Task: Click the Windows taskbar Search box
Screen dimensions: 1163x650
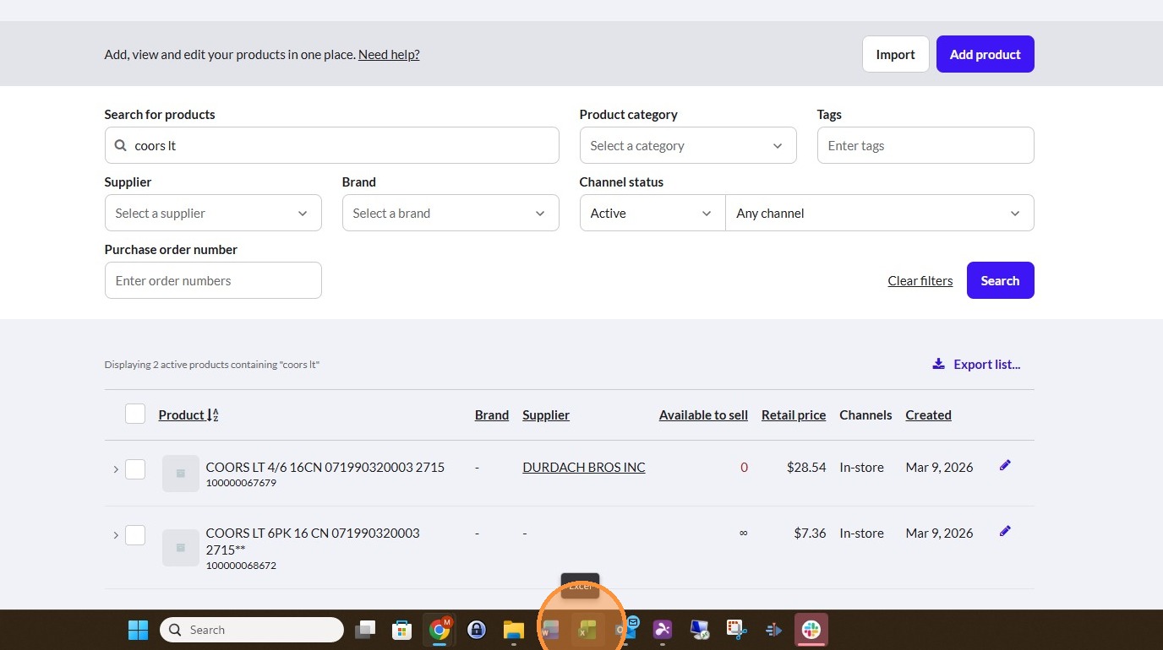Action: (x=252, y=630)
